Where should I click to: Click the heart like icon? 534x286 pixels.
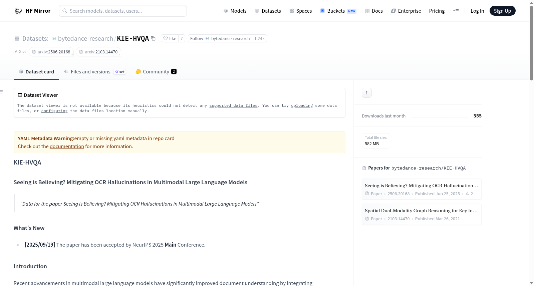(165, 38)
